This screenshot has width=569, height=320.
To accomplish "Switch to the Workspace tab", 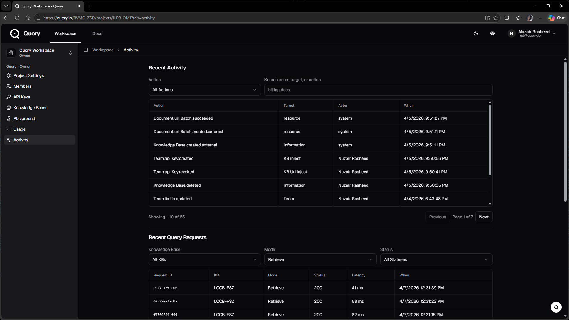I will (x=65, y=33).
